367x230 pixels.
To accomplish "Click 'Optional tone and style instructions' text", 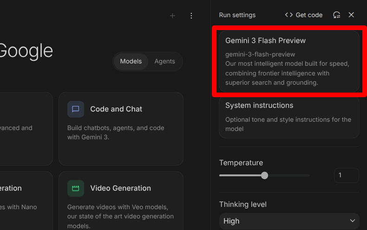I will [288, 124].
